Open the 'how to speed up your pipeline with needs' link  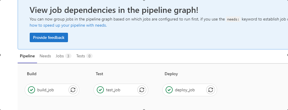click(68, 25)
